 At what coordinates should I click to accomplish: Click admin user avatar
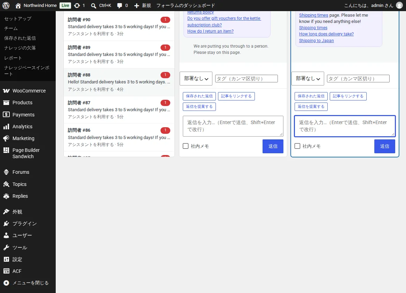point(399,6)
